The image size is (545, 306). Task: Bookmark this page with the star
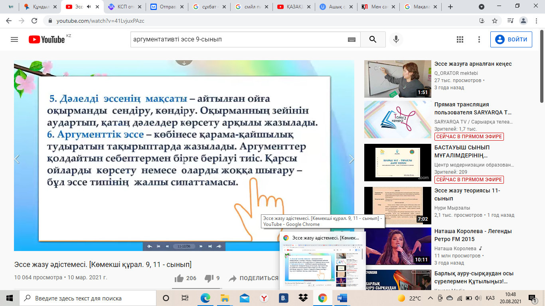495,21
